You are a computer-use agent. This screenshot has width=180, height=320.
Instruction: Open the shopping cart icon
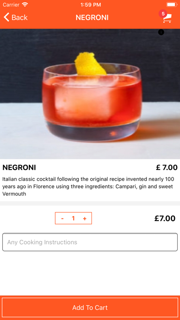point(168,18)
